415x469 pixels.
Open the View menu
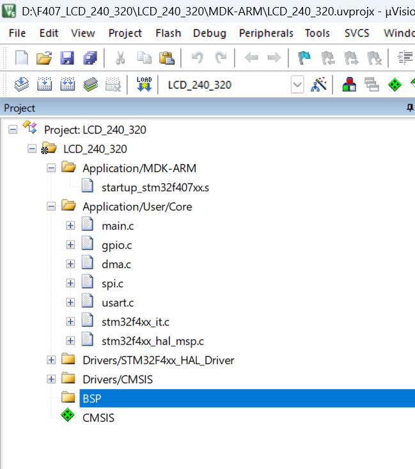point(83,33)
